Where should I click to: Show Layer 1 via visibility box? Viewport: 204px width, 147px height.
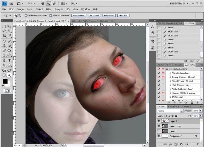[159, 131]
